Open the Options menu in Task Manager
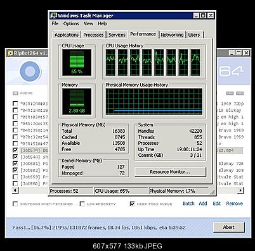Screen dimensions: 255x251 point(71,23)
